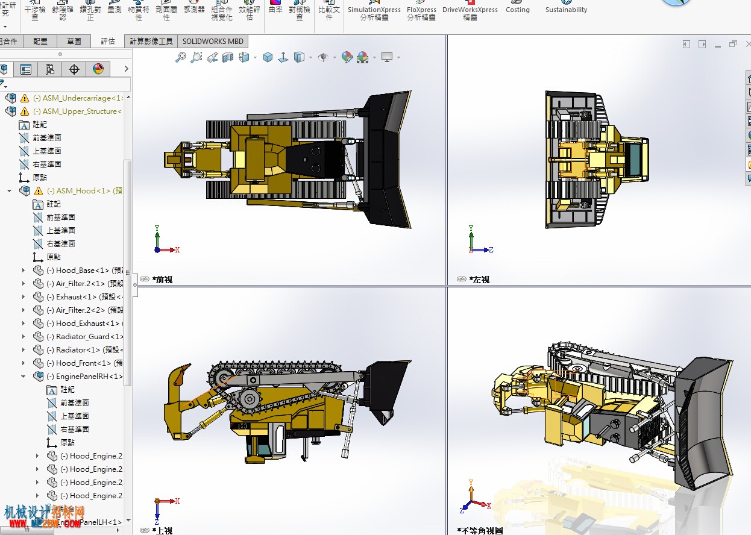This screenshot has width=751, height=535.
Task: Click Zoom to Fit magnifier icon
Action: 180,57
